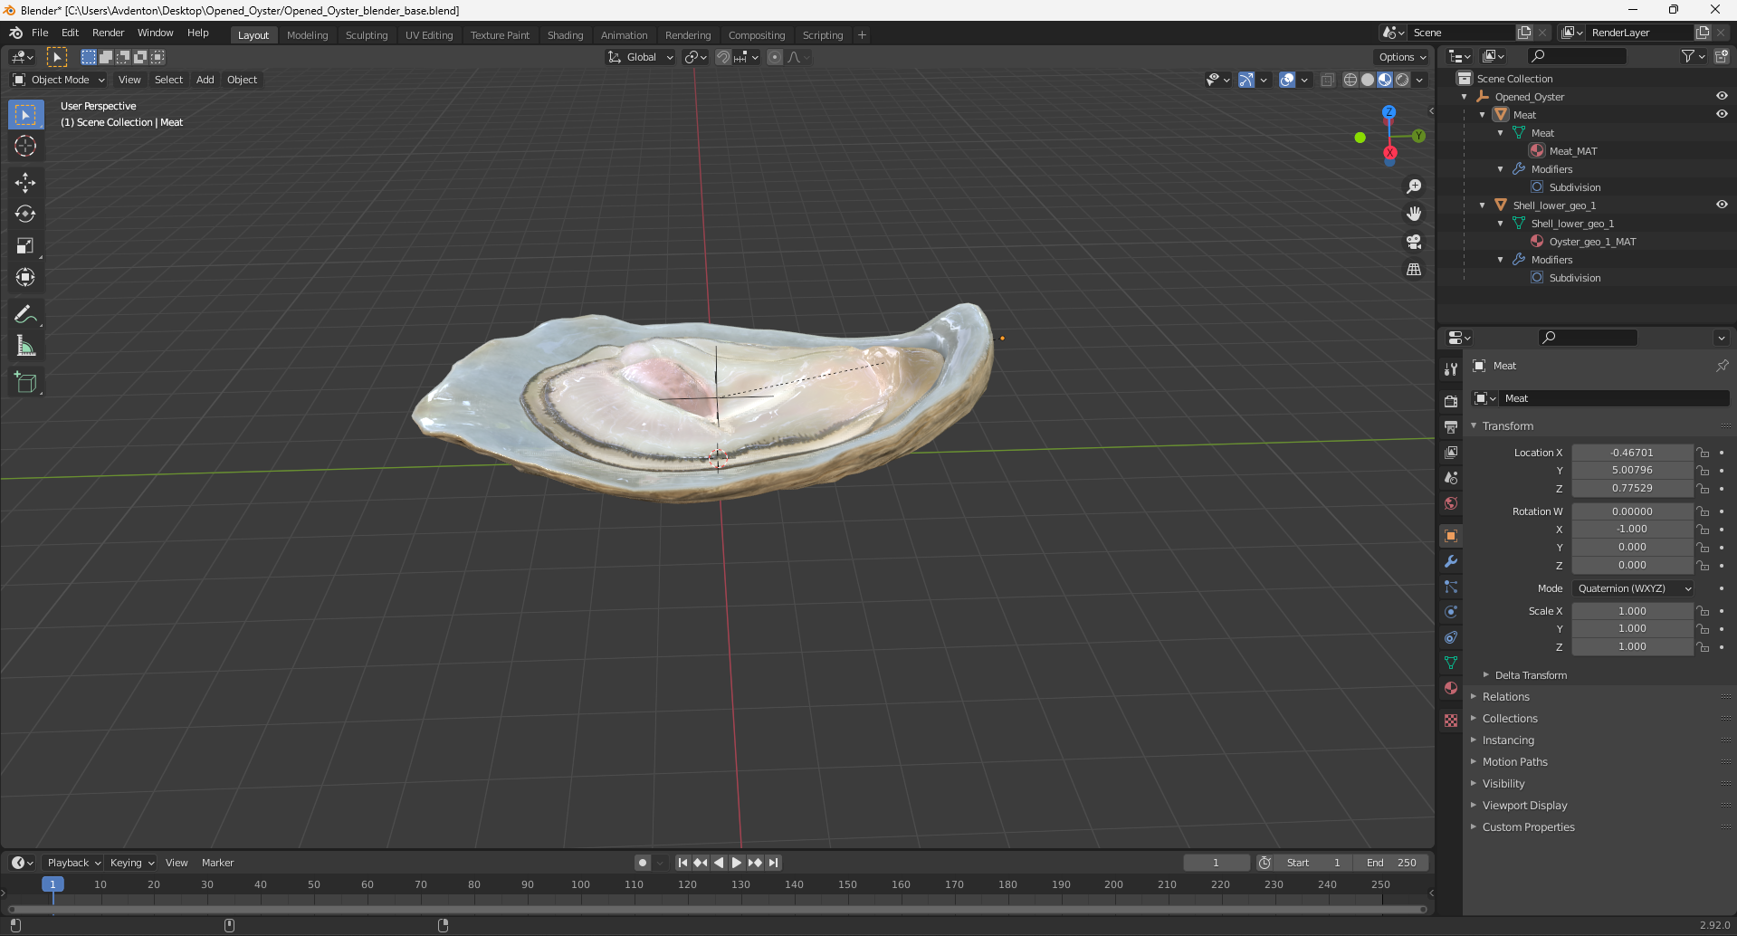Toggle X-ray display
The image size is (1737, 936).
pyautogui.click(x=1328, y=80)
